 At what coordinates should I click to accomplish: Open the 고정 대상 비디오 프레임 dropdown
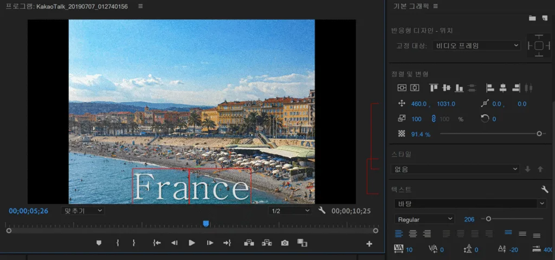point(476,45)
